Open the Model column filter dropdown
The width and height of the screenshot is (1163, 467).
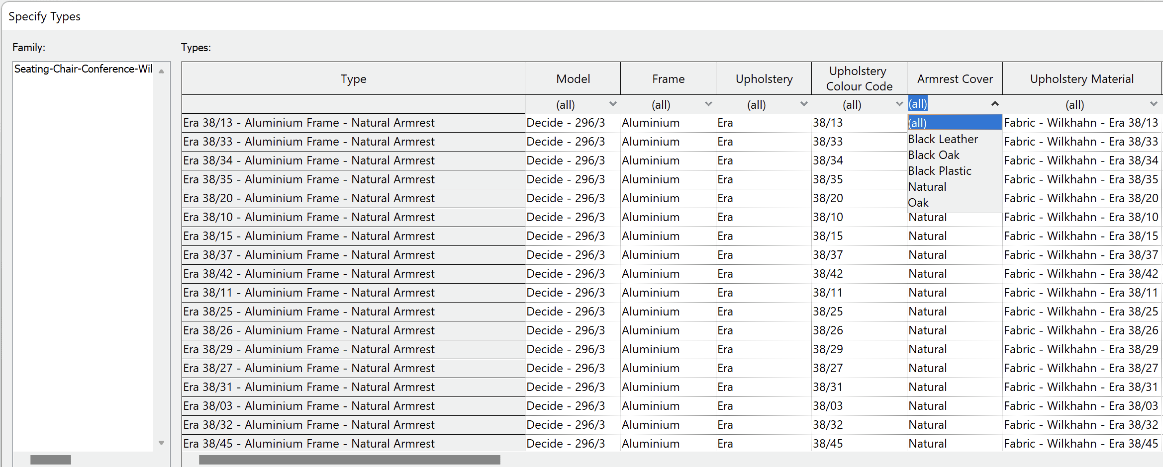coord(613,104)
